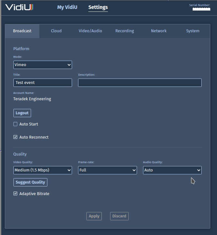Open the System tab
This screenshot has width=217, height=235.
click(193, 31)
